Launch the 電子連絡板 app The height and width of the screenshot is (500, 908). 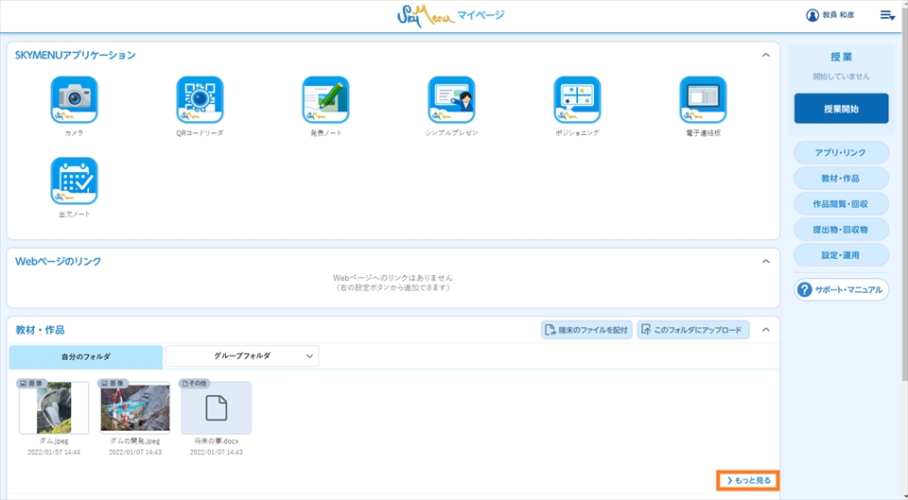coord(703,100)
